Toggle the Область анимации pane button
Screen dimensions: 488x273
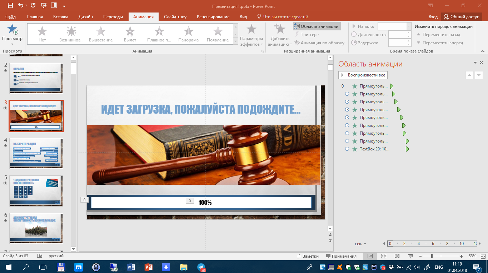pos(317,26)
